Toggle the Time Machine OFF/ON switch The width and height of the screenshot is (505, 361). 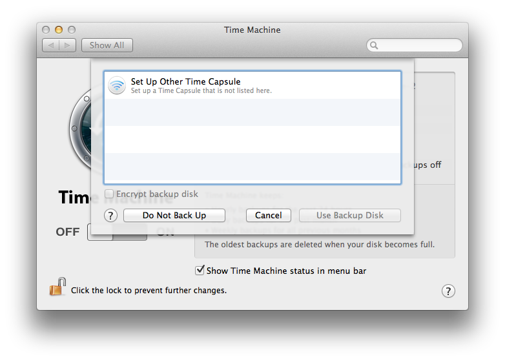coord(118,232)
